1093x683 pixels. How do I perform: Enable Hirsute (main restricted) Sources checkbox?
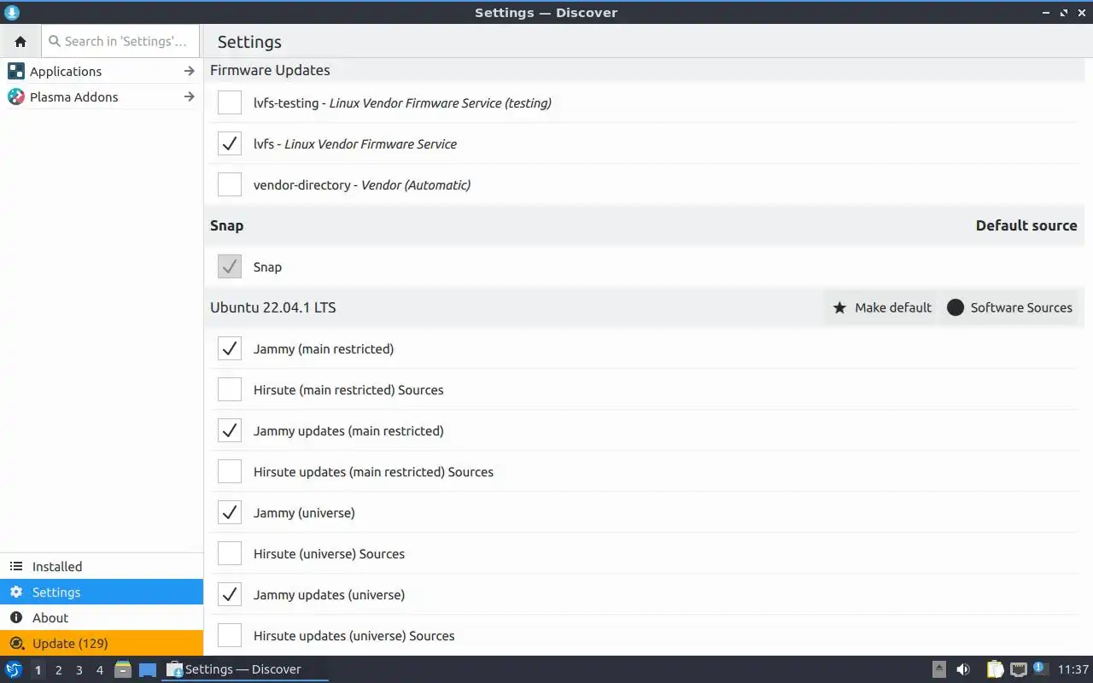click(x=230, y=389)
